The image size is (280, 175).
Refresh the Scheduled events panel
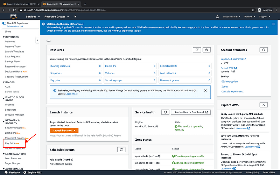(121, 150)
